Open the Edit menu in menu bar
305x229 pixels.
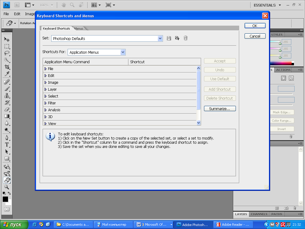(17, 14)
